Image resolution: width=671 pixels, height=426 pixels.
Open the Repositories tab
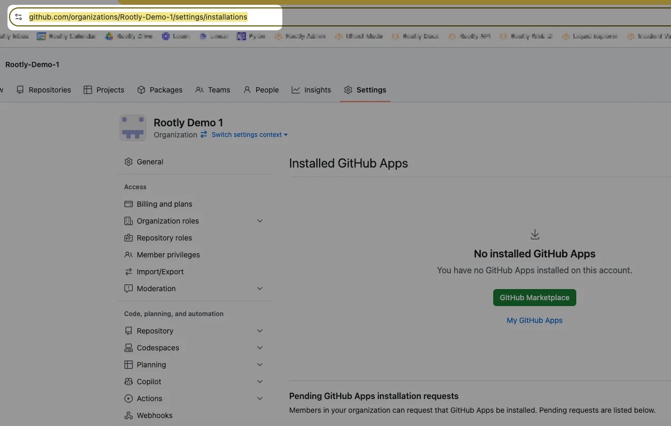[43, 90]
